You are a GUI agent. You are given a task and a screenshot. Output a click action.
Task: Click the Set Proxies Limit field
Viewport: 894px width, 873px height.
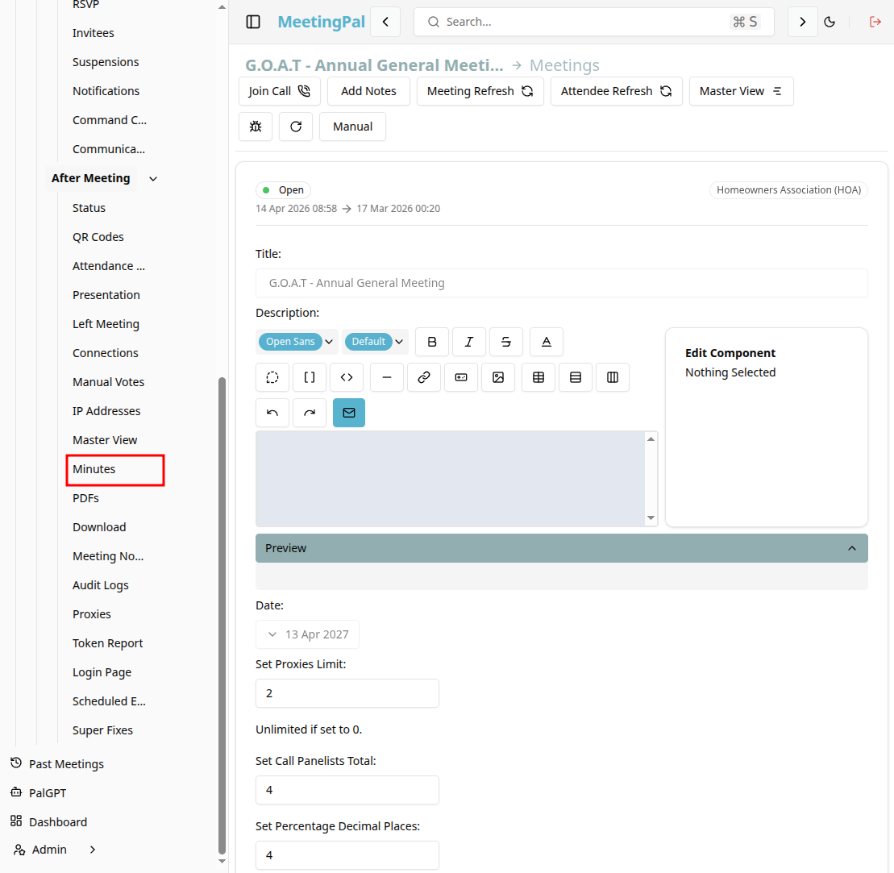347,693
